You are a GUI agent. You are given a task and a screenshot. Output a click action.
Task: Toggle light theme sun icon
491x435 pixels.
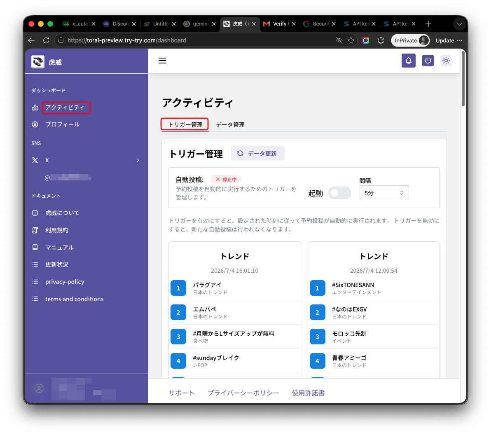(x=446, y=61)
